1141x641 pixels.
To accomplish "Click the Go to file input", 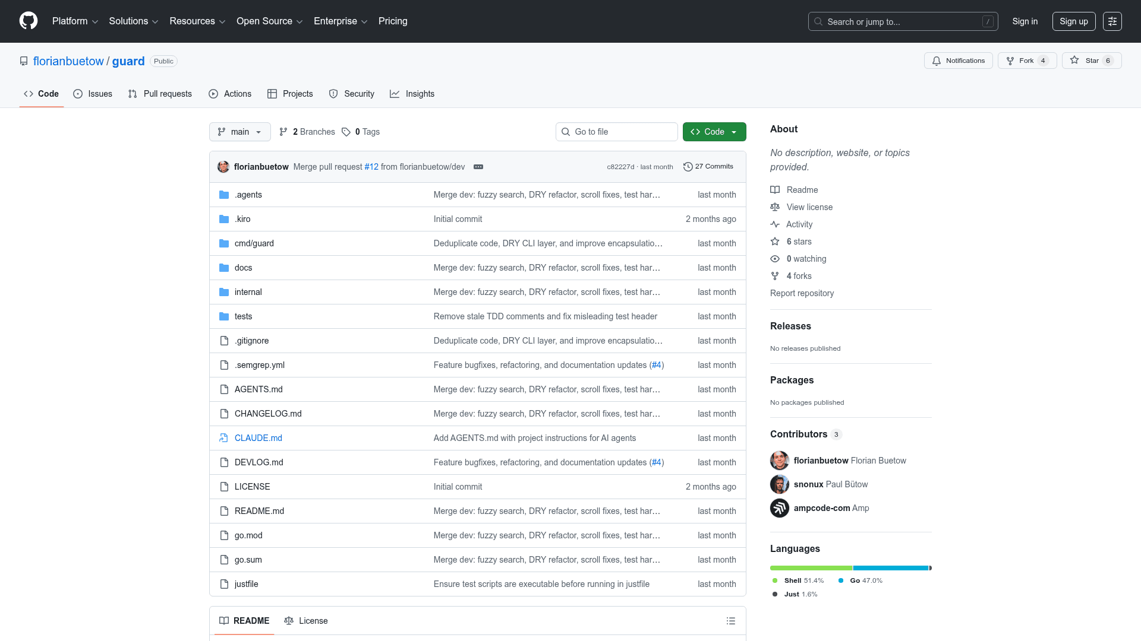I will point(616,132).
